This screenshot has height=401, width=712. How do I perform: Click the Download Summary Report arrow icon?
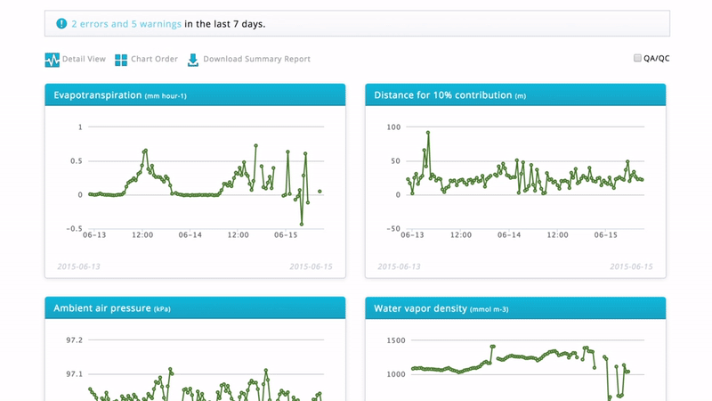(193, 60)
